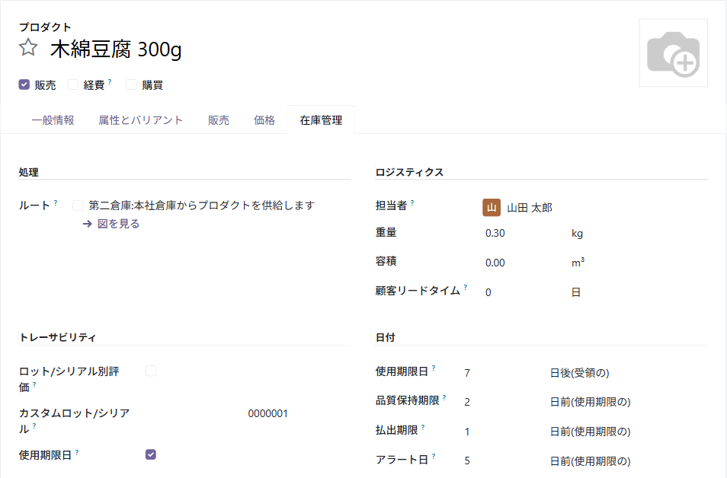The width and height of the screenshot is (727, 478).
Task: Show help tooltip for 品質保持期限
Action: click(x=444, y=398)
